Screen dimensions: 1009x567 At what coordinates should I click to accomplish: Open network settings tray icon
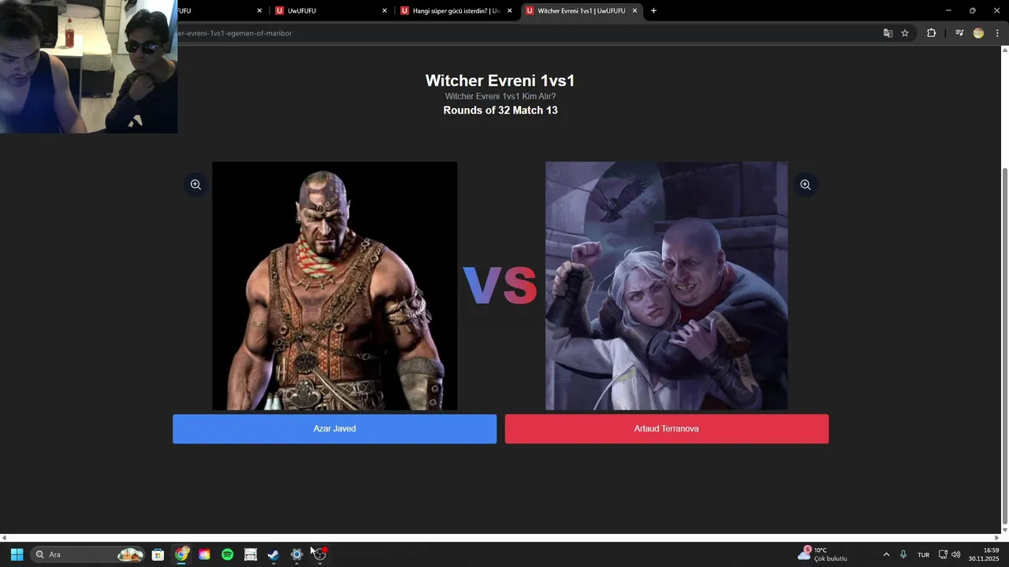point(943,554)
